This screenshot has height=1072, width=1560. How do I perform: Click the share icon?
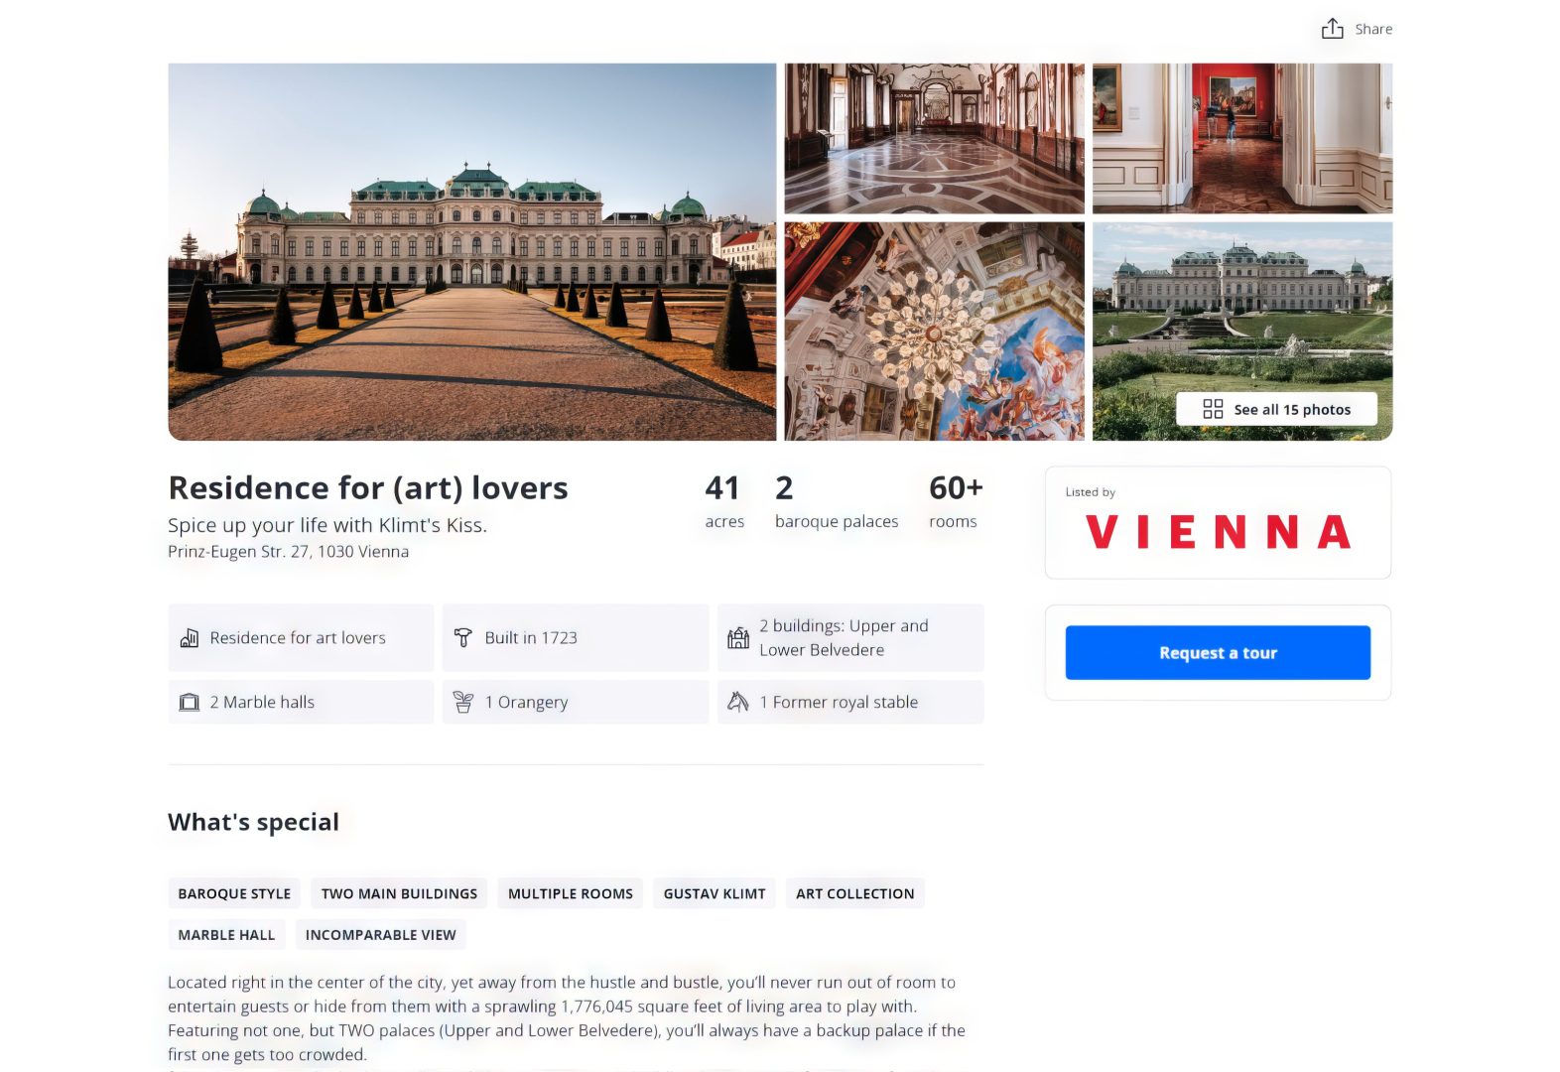click(x=1332, y=29)
